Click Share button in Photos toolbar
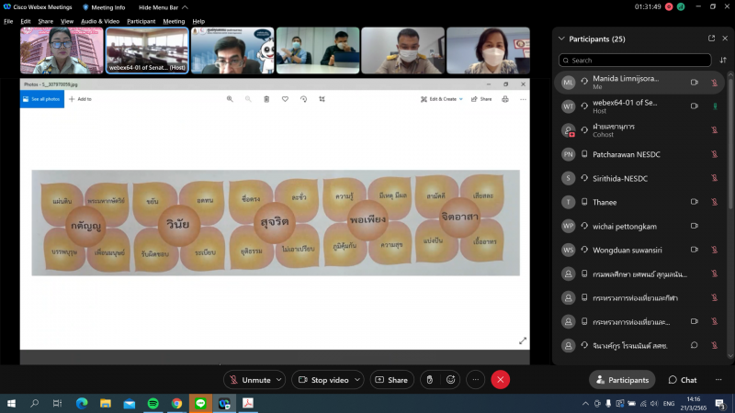Viewport: 735px width, 413px height. (481, 99)
